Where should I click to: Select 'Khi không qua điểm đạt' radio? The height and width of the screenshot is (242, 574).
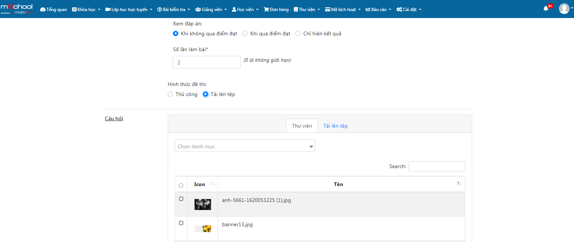[175, 33]
